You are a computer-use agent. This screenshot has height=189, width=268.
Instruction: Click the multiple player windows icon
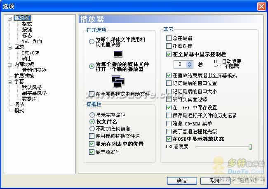pyautogui.click(x=118, y=82)
